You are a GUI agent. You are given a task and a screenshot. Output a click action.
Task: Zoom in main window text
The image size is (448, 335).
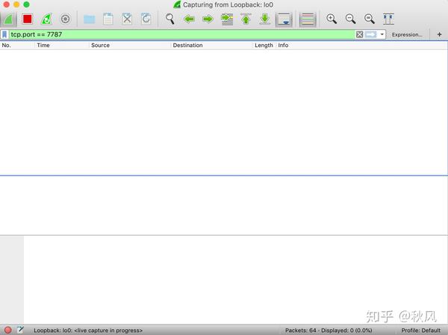pos(332,19)
